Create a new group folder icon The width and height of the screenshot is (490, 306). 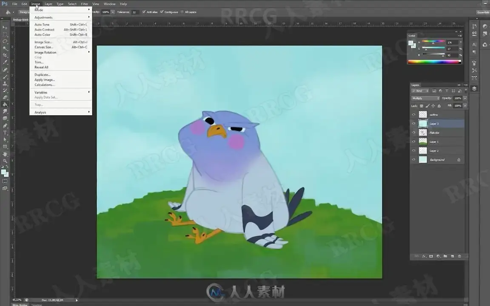click(x=445, y=256)
